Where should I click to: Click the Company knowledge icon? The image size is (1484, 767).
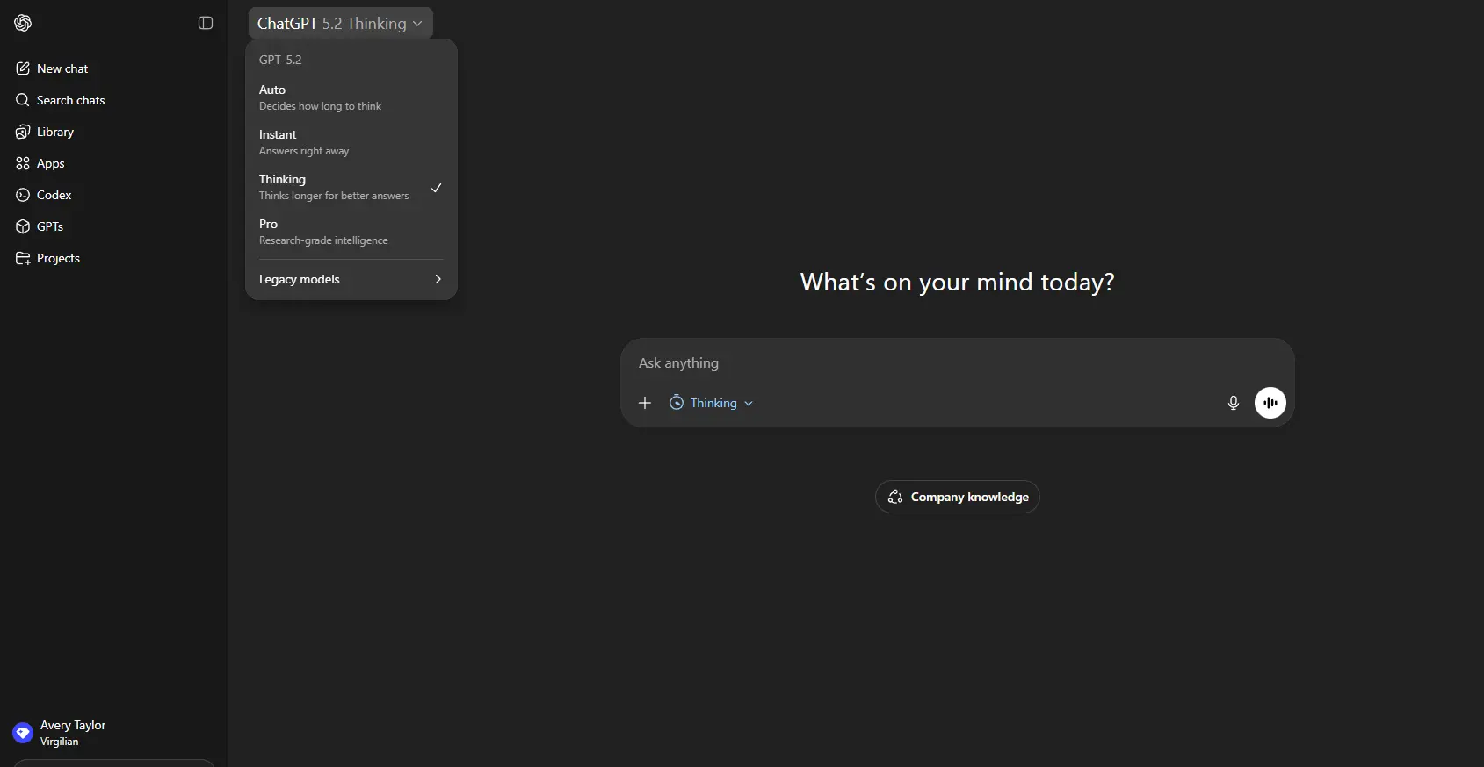coord(895,497)
